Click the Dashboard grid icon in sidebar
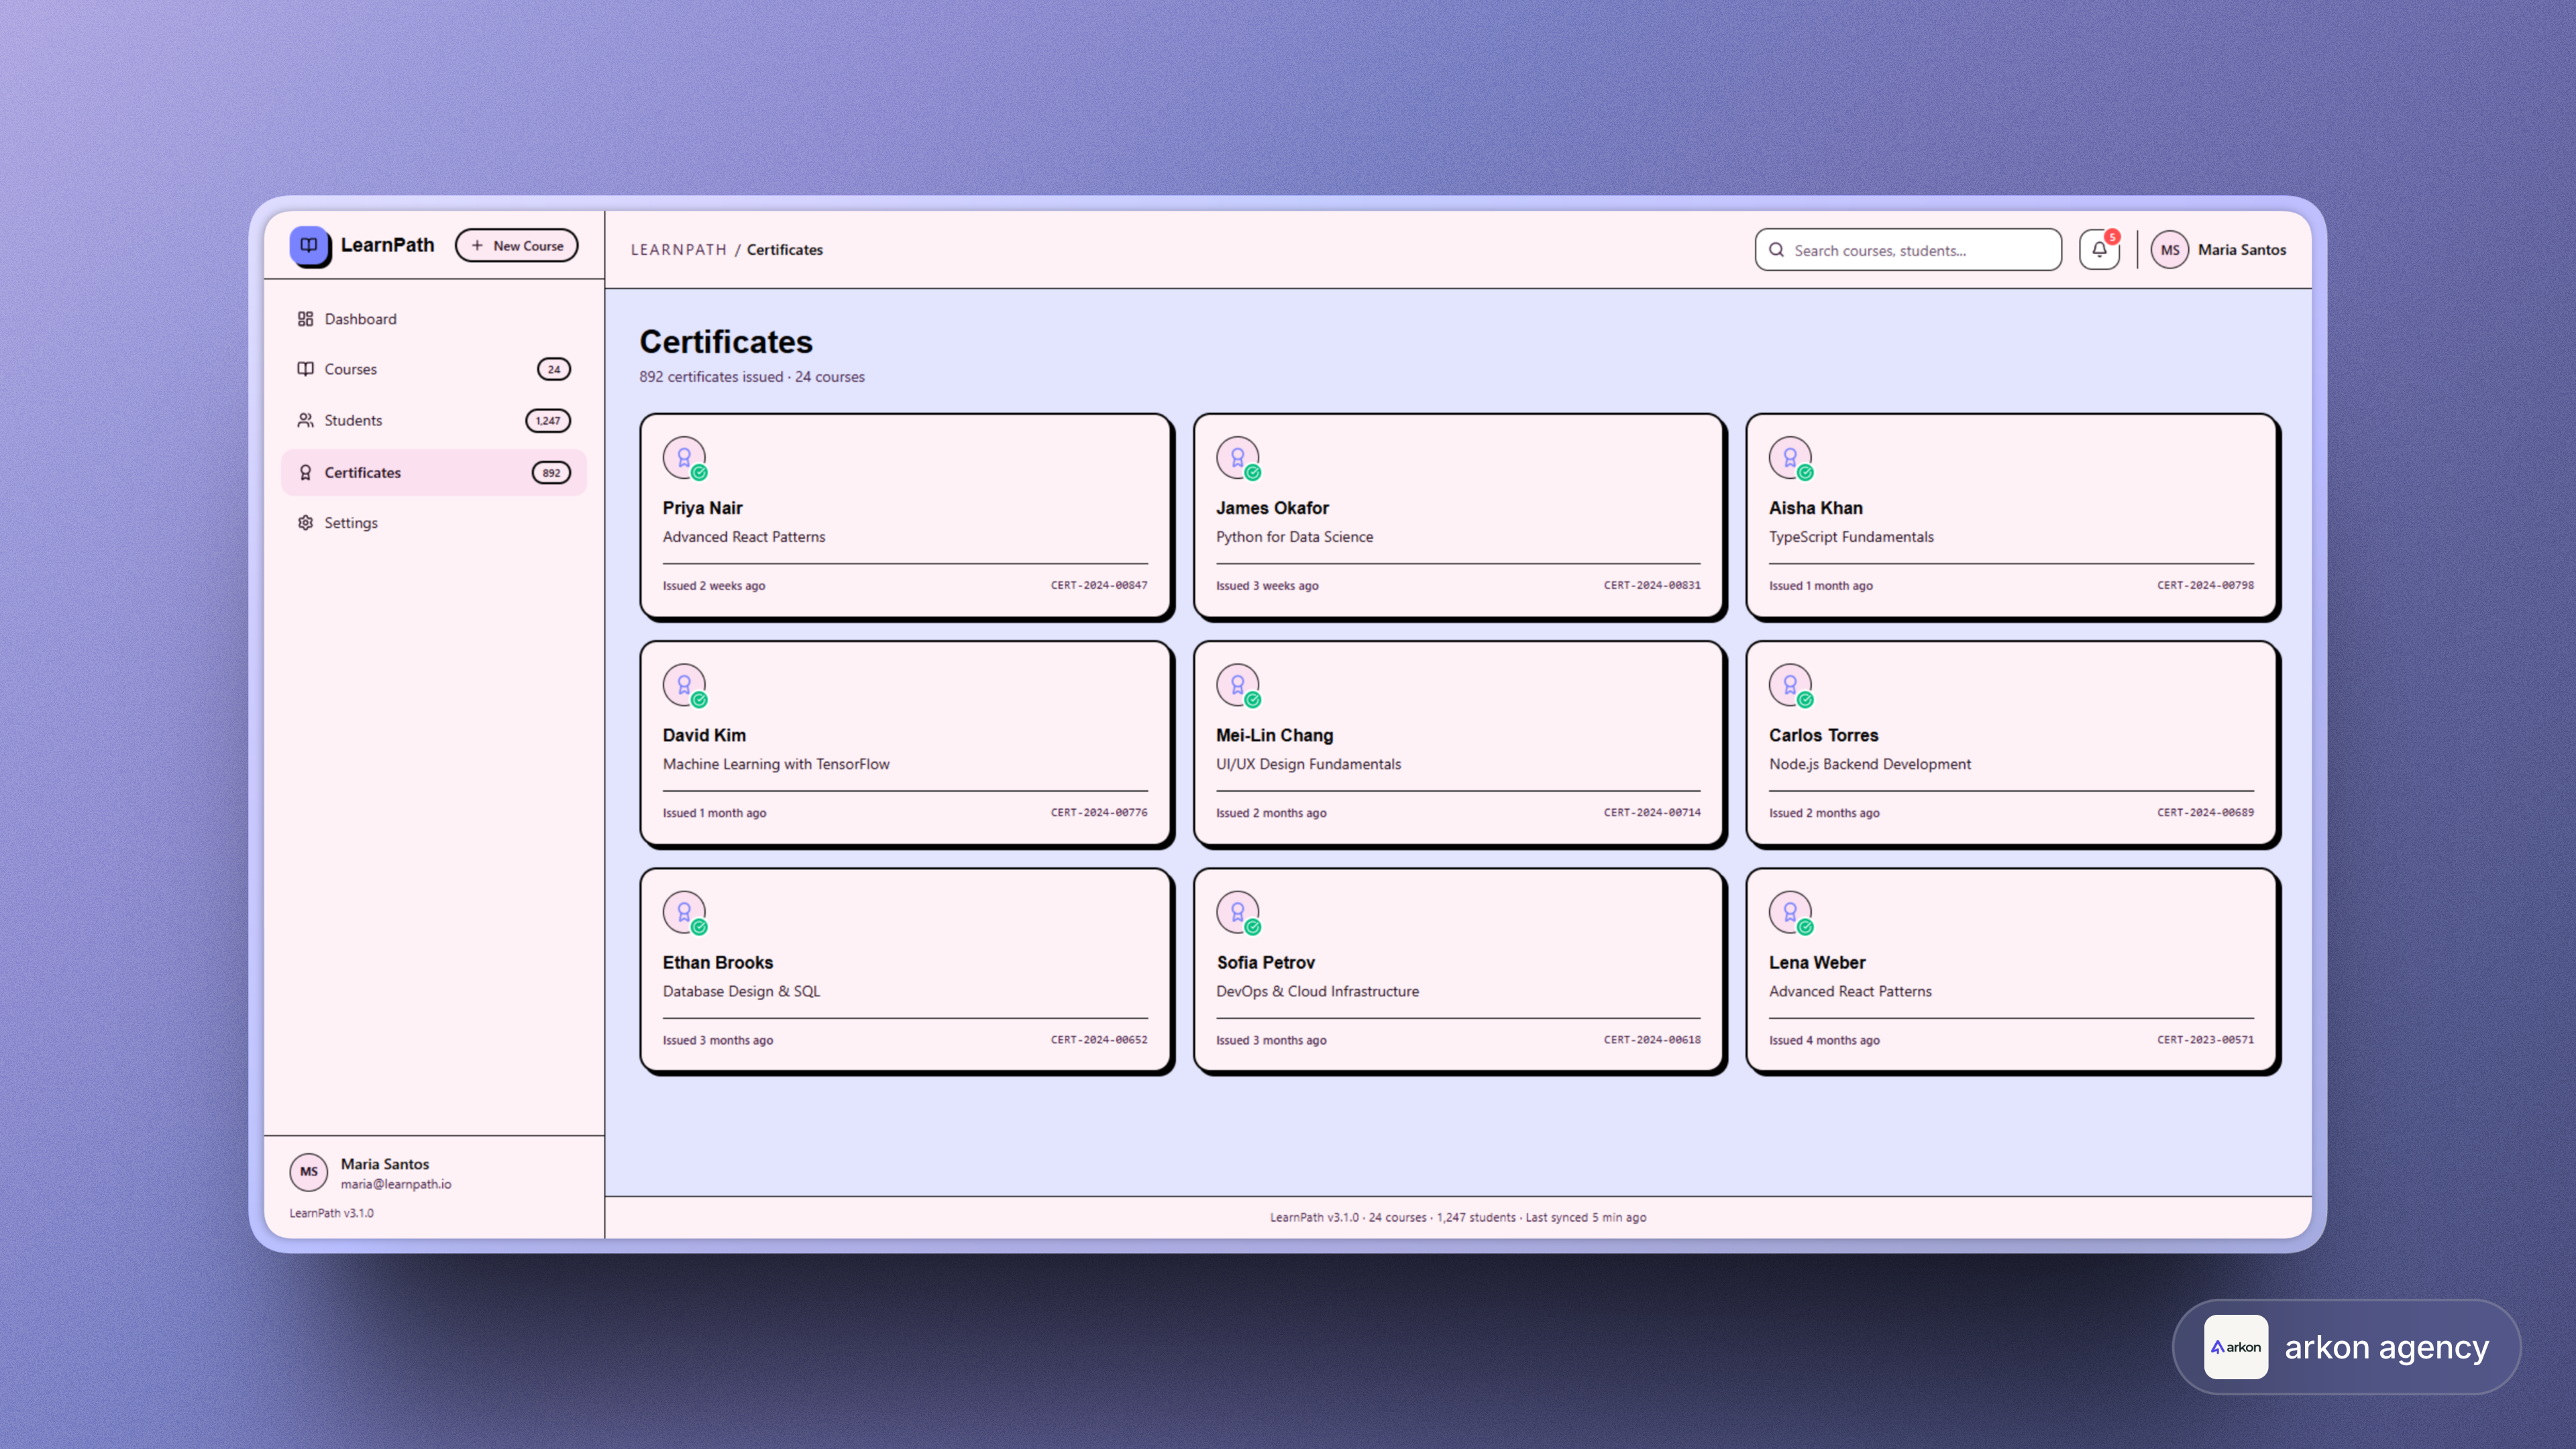 305,319
